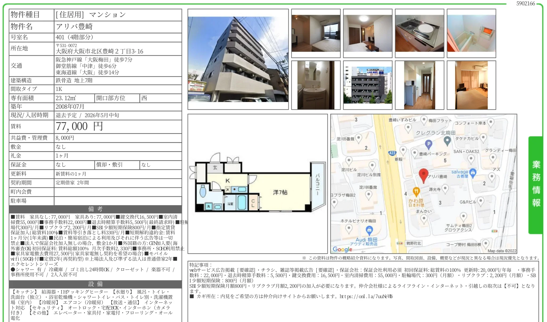Screen dimensions: 547x322
Task: Click the 備考 section header
Action: point(95,209)
